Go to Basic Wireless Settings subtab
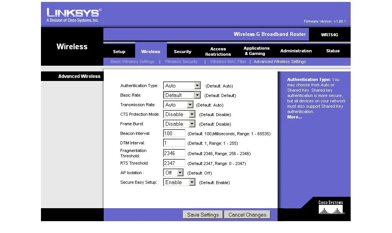Viewport: 392px width, 233px height. pyautogui.click(x=132, y=61)
